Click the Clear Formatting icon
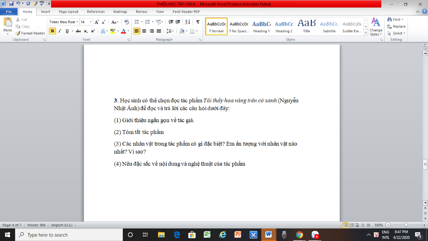The image size is (428, 241). pyautogui.click(x=126, y=22)
